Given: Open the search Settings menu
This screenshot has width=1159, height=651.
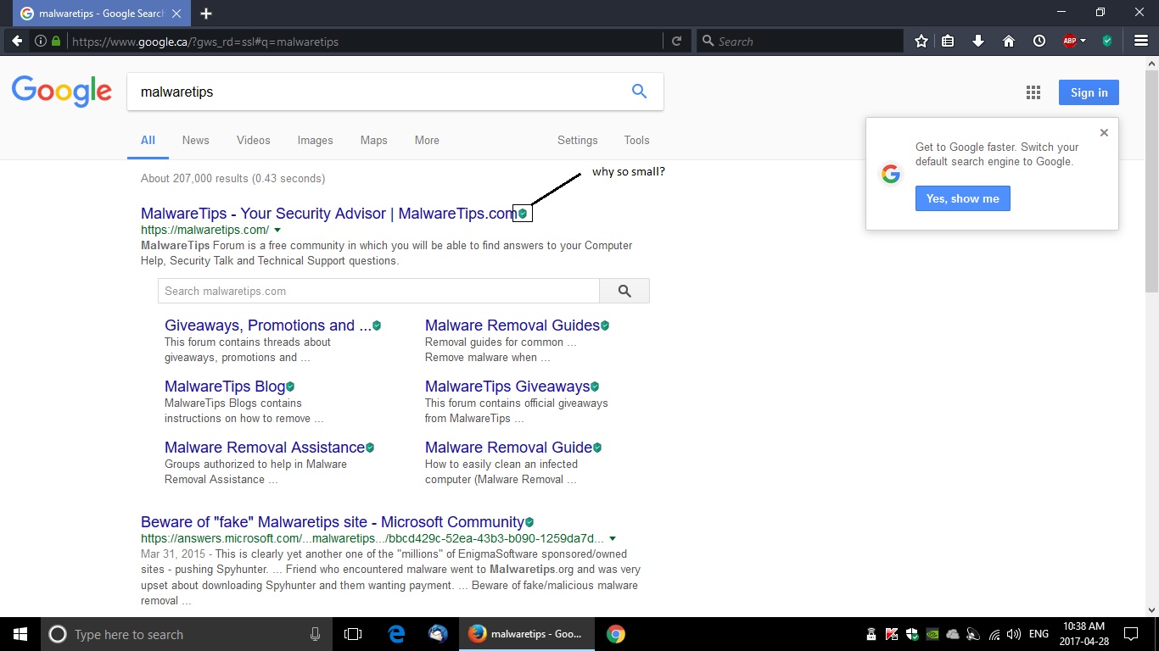Looking at the screenshot, I should [x=578, y=141].
